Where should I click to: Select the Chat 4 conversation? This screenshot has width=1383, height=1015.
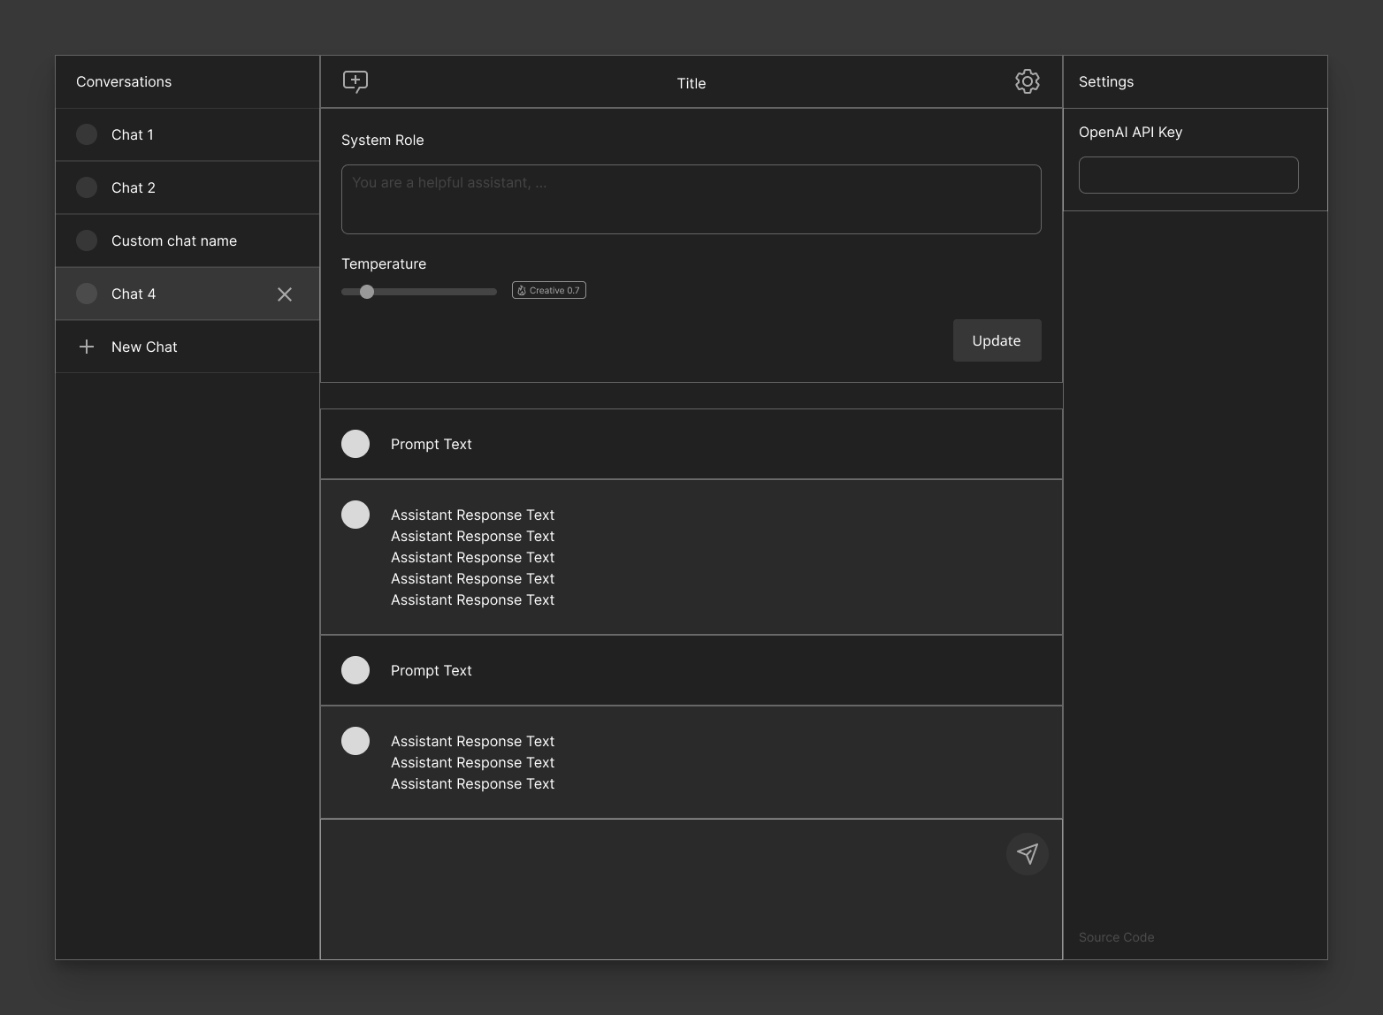coord(159,294)
